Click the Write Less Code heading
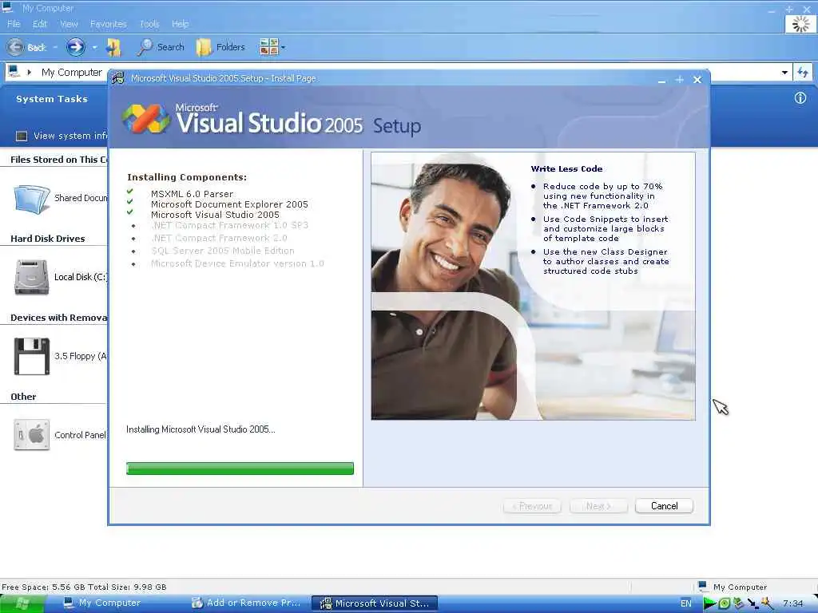The image size is (818, 613). click(x=566, y=169)
